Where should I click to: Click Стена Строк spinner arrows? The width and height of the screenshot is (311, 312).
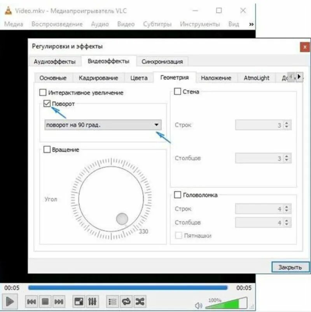[x=287, y=125]
